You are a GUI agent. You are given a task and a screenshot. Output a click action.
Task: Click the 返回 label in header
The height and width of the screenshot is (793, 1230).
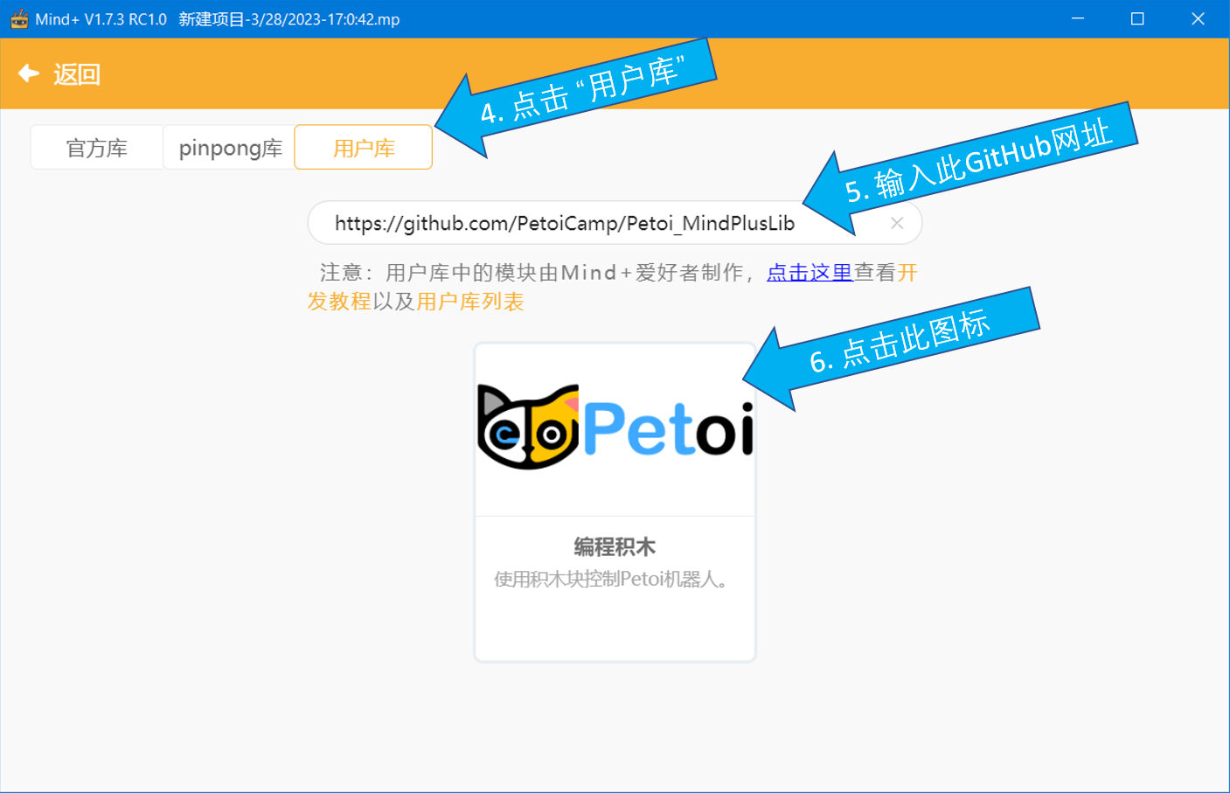click(x=77, y=74)
